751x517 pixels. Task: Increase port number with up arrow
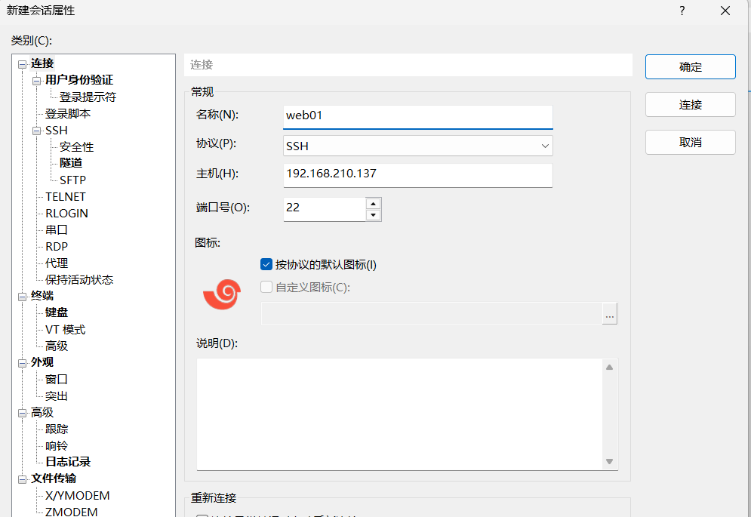[373, 204]
